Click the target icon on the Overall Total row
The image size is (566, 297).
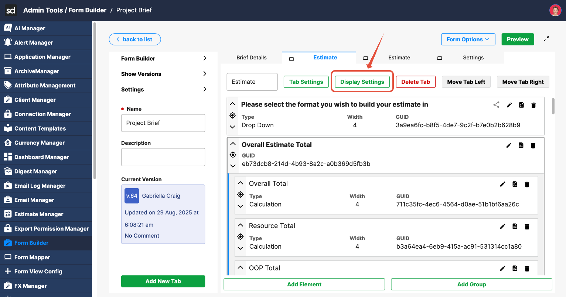[240, 194]
